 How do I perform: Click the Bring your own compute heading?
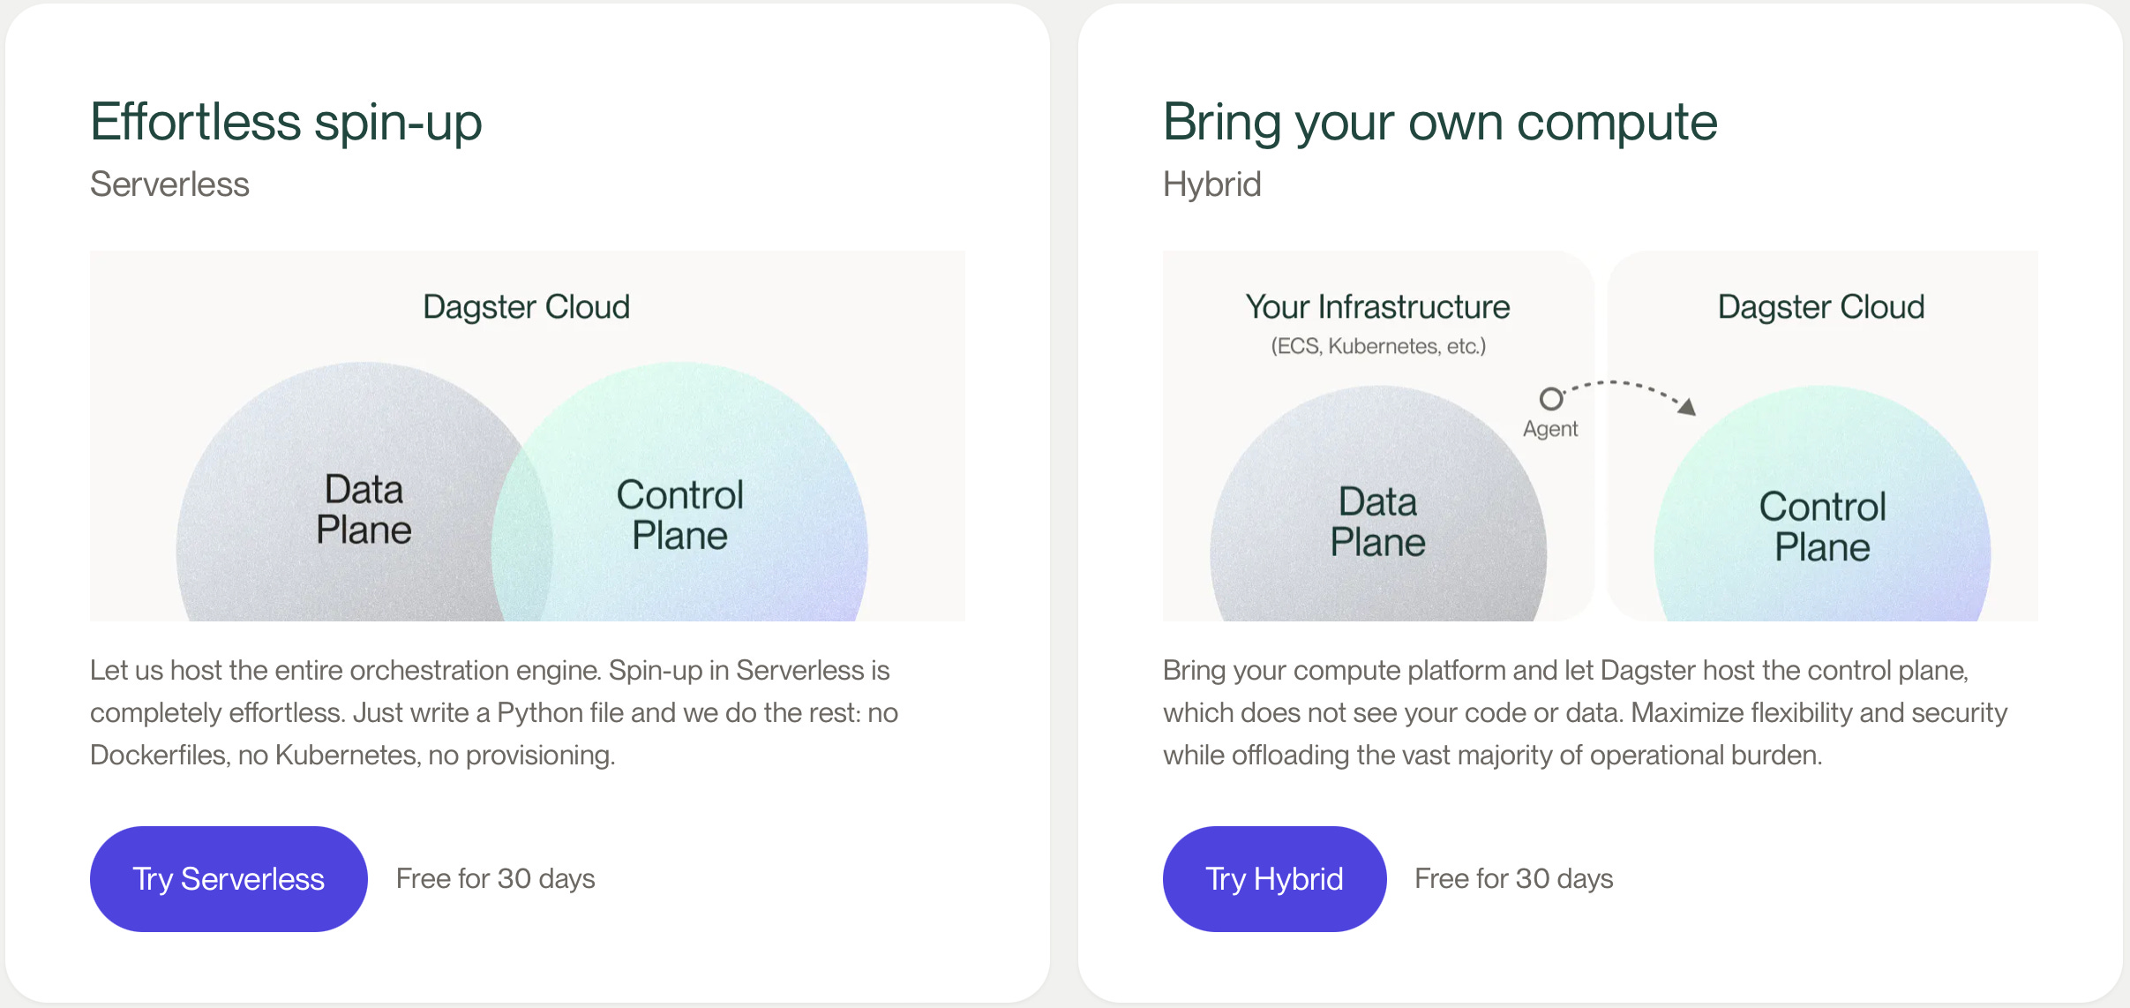[x=1440, y=121]
